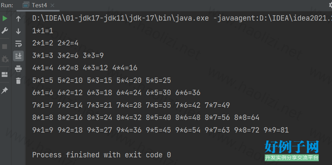Viewport: 332px width, 165px height.
Task: Click output line starting with 5*1=5
Action: pos(101,80)
